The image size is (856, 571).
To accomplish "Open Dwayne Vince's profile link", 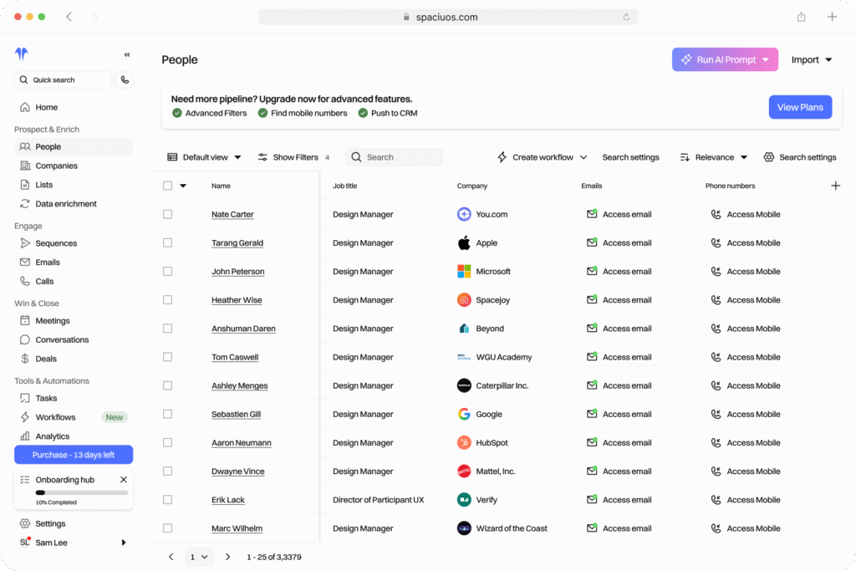I will point(238,472).
